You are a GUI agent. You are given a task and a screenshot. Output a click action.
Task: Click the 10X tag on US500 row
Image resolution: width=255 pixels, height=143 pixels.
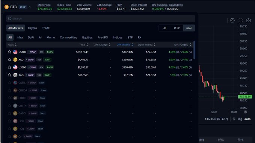point(41,67)
